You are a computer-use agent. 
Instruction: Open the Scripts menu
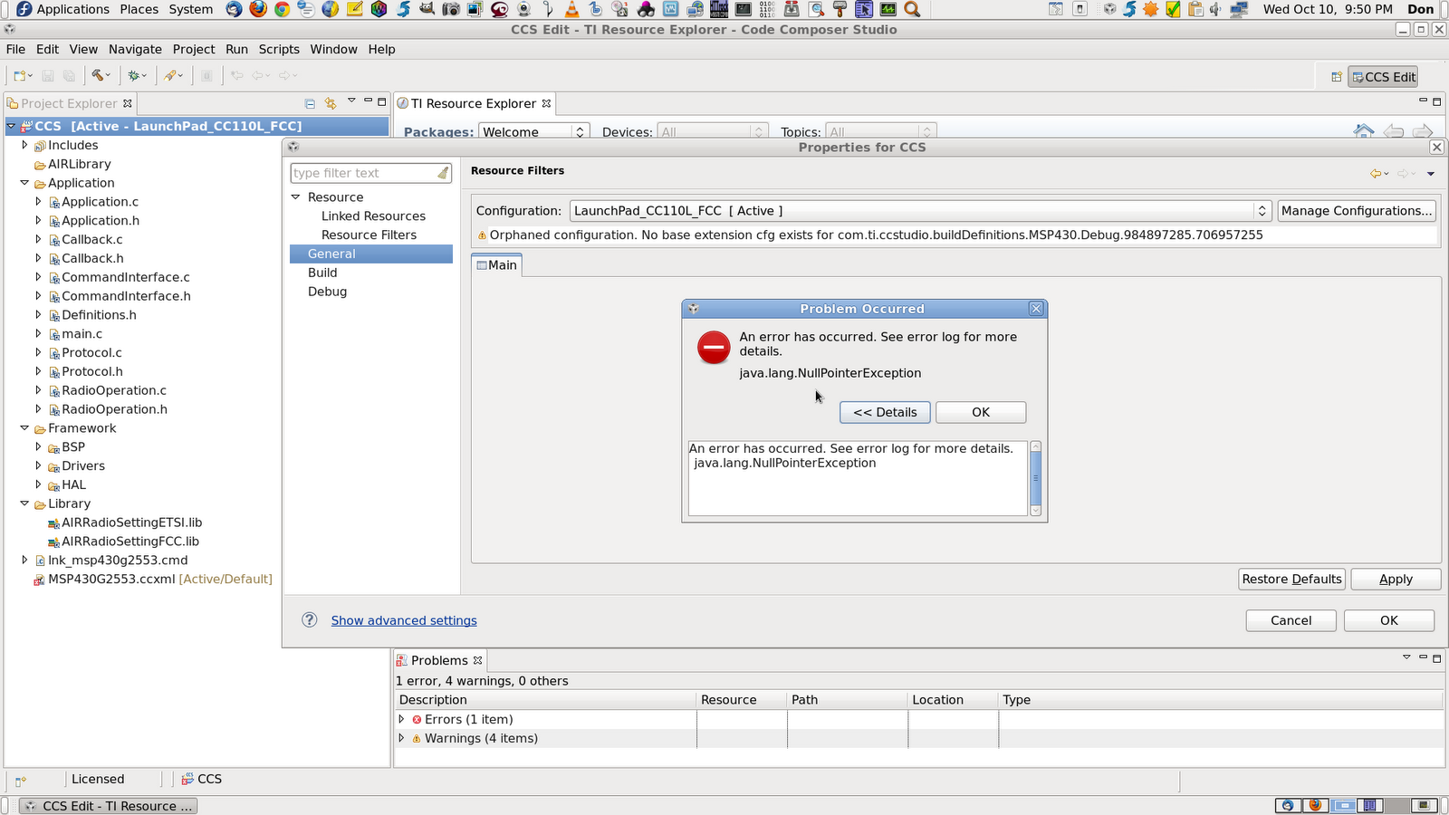tap(279, 49)
